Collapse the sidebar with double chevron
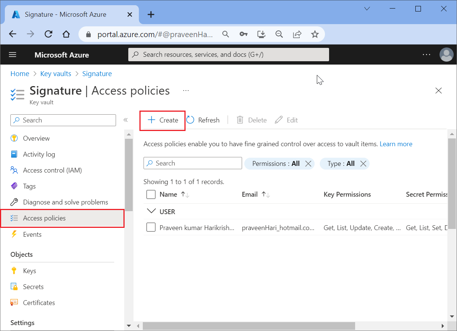Viewport: 457px width, 331px height. [x=126, y=120]
